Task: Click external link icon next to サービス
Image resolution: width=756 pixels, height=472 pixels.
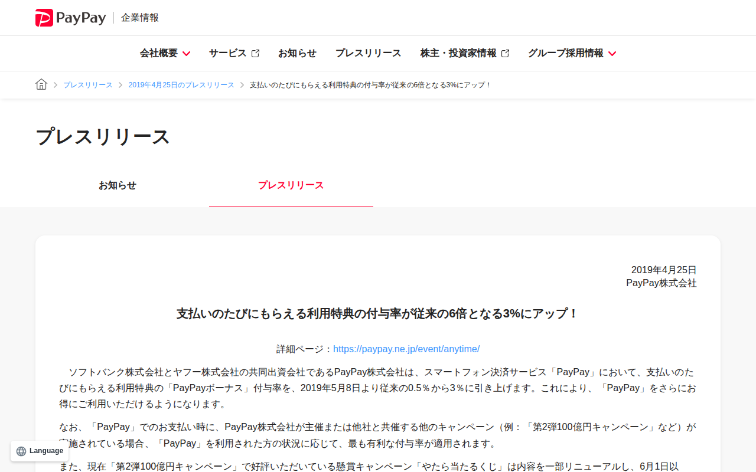Action: (256, 53)
